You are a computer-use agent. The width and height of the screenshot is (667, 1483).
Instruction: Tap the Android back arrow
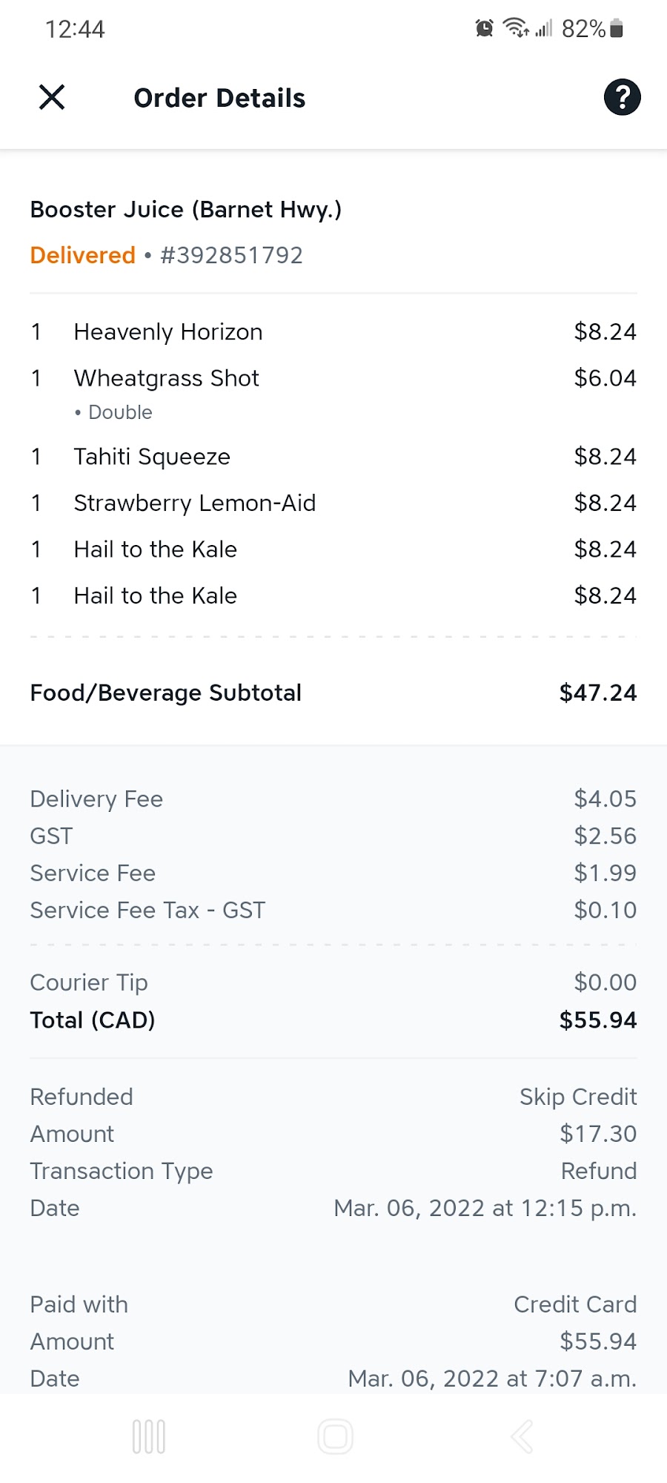(x=522, y=1436)
